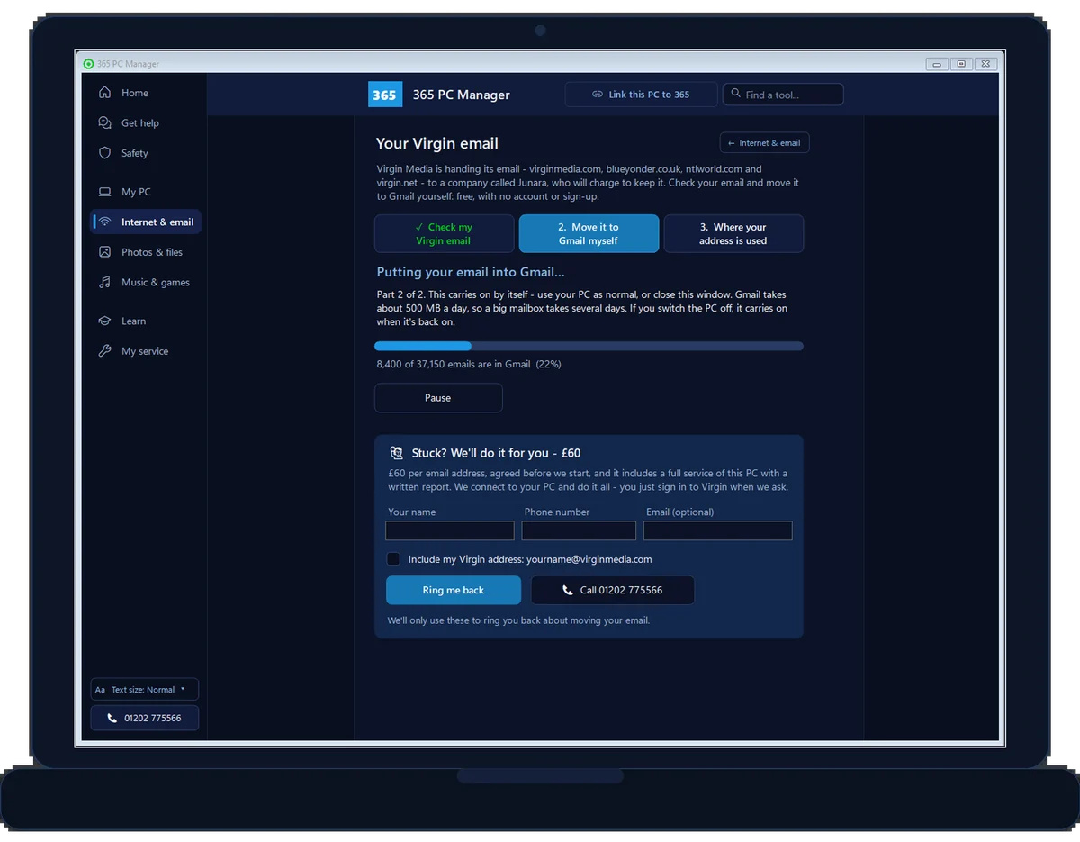Click the sidebar 01202 775566 phone button
The width and height of the screenshot is (1080, 842).
coord(145,718)
